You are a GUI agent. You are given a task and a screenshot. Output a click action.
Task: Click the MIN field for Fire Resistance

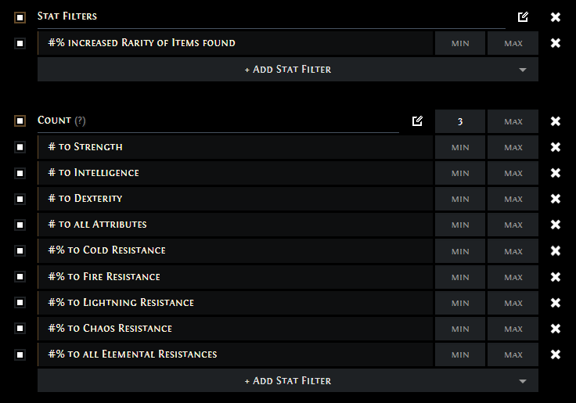click(460, 277)
